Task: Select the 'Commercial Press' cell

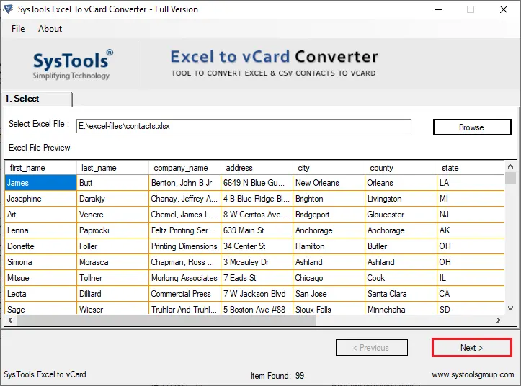Action: (x=184, y=294)
